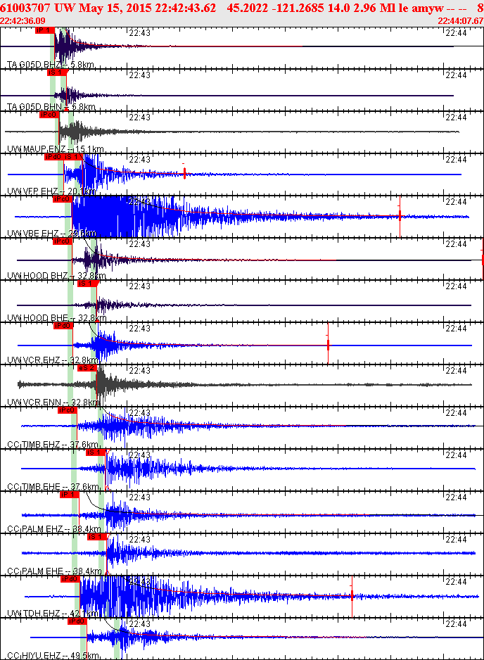The image size is (484, 660).
Task: Select the iPd0 pick flag on CC HIYU EHZ
Action: point(77,621)
